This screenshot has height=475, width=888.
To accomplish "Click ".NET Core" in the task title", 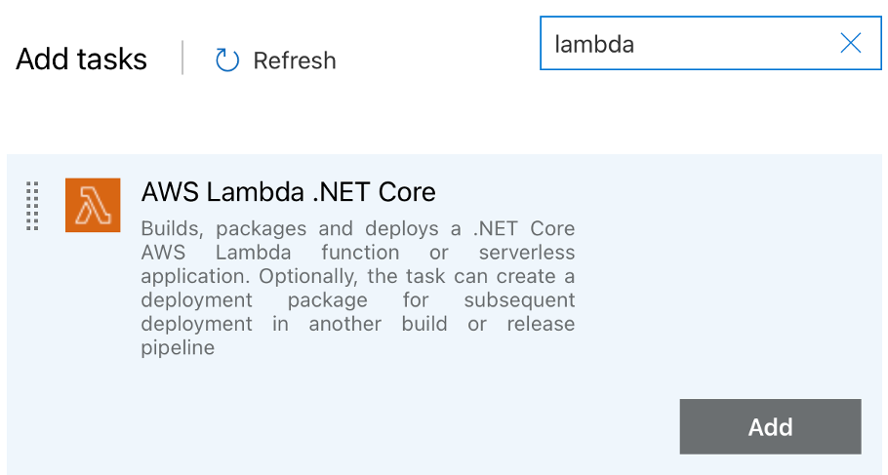I will pos(375,192).
